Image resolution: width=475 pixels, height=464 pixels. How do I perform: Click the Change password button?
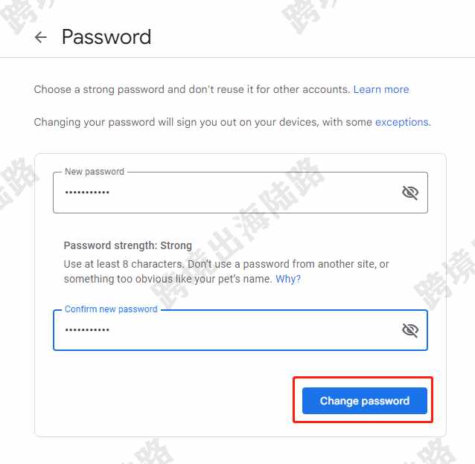click(x=364, y=401)
